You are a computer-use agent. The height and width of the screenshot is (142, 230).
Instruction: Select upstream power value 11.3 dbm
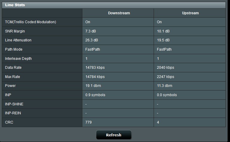click(165, 85)
